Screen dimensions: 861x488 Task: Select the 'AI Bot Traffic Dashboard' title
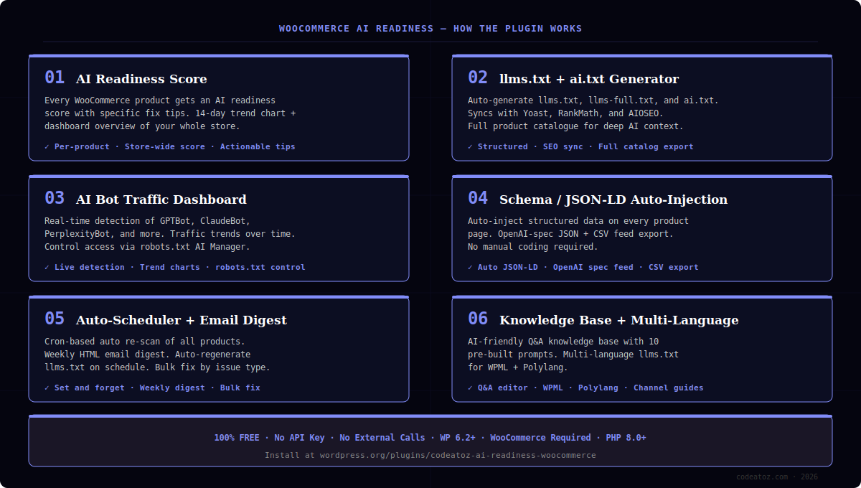point(161,200)
